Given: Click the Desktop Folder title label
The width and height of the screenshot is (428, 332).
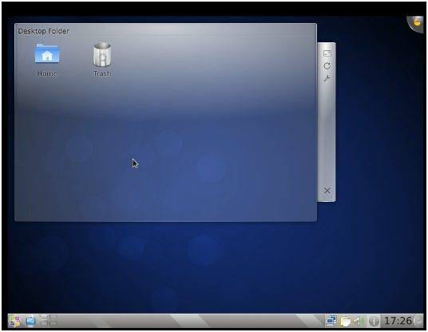Looking at the screenshot, I should (x=43, y=31).
